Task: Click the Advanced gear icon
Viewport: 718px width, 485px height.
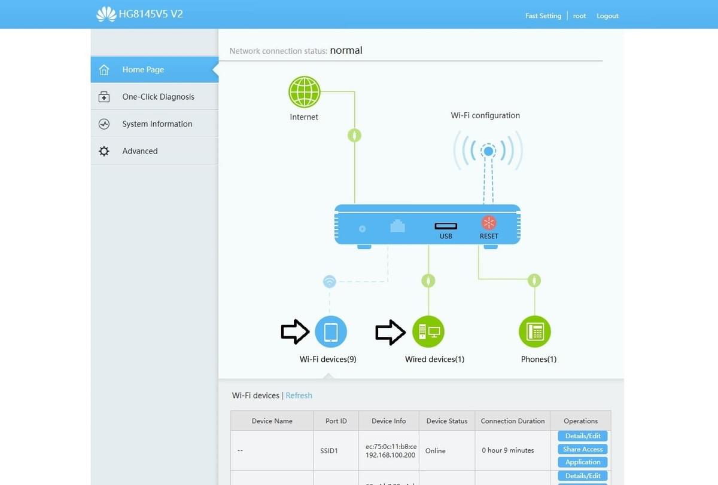Action: [x=104, y=151]
